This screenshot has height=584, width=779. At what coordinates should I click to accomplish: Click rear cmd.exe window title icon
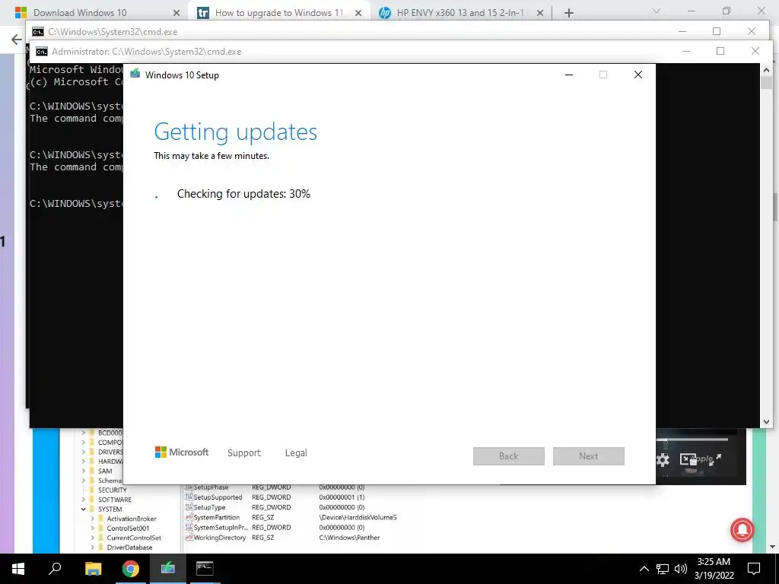[38, 32]
